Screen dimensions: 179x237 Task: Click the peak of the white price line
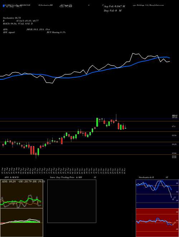pos(133,53)
